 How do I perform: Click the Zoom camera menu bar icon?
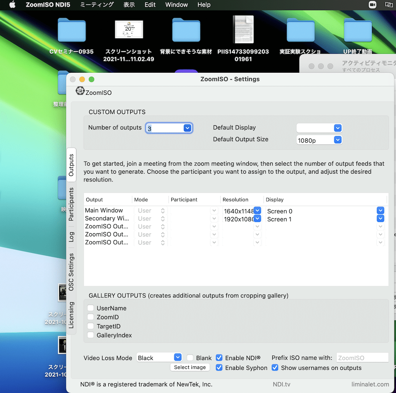click(372, 5)
